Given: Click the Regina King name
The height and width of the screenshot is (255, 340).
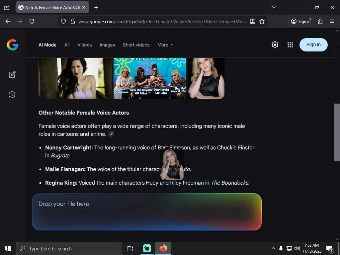Looking at the screenshot, I should 61,183.
